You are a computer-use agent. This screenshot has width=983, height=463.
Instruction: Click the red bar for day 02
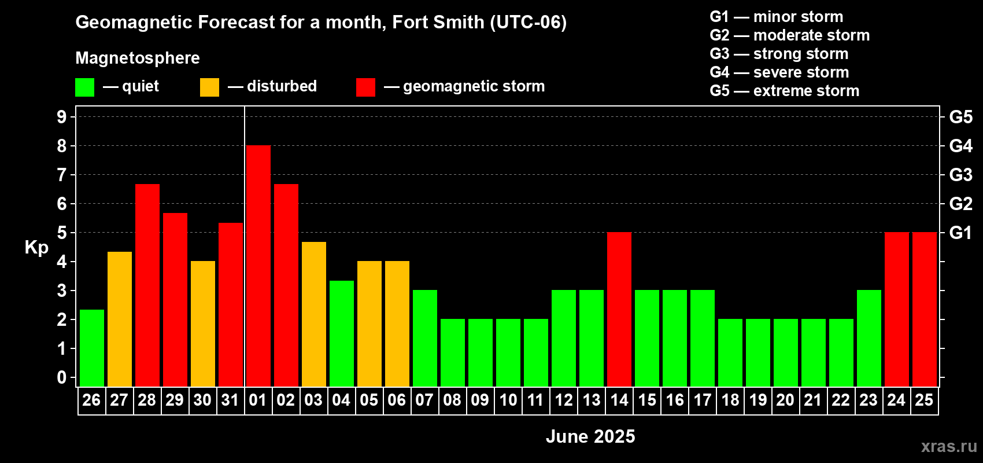click(286, 285)
